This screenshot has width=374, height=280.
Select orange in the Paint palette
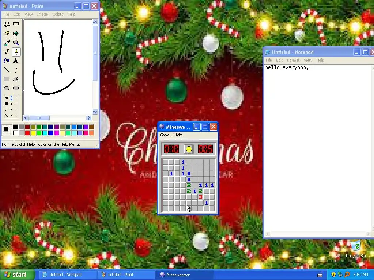91,133
